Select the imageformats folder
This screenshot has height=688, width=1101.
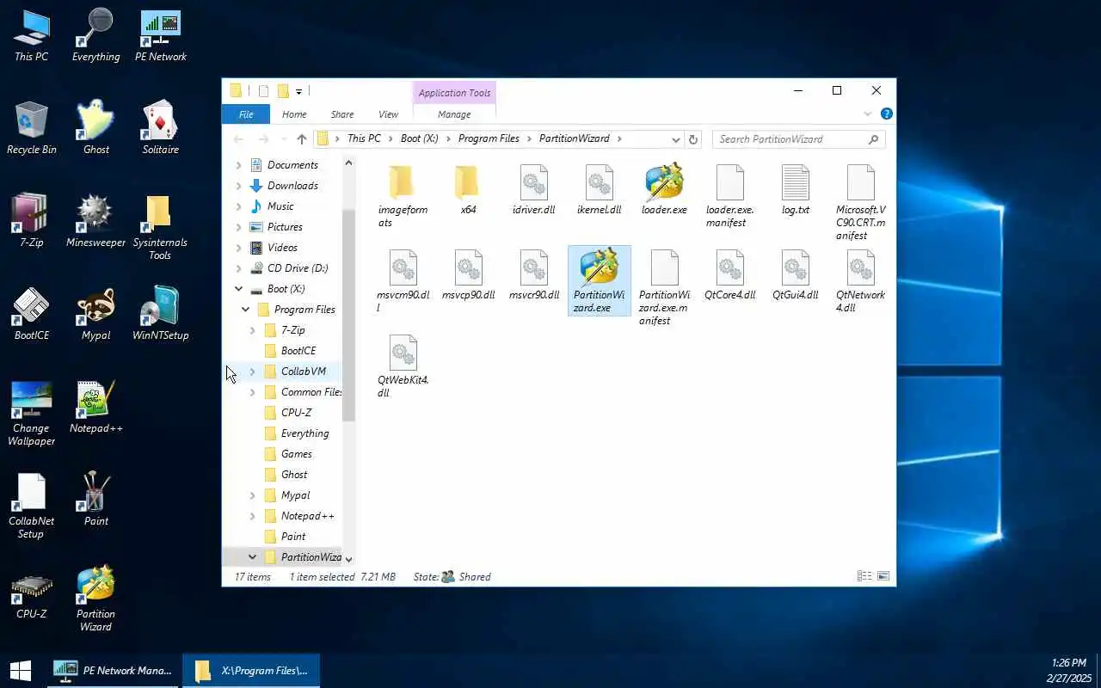pos(403,195)
